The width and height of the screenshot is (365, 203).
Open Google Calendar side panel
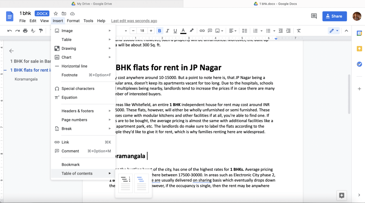pos(359,33)
